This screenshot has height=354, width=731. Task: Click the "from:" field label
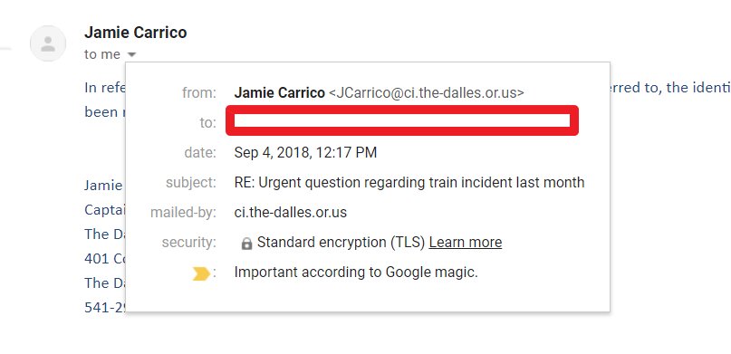pyautogui.click(x=199, y=92)
